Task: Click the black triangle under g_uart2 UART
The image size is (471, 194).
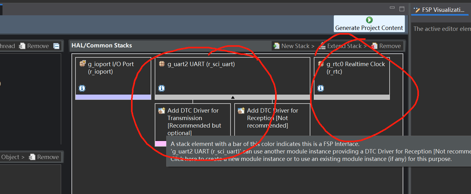Action: pyautogui.click(x=233, y=97)
